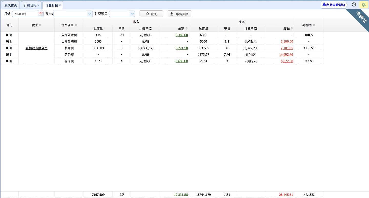Click the 收入 group header
Screen dimensions: 369x198
(x=136, y=22)
